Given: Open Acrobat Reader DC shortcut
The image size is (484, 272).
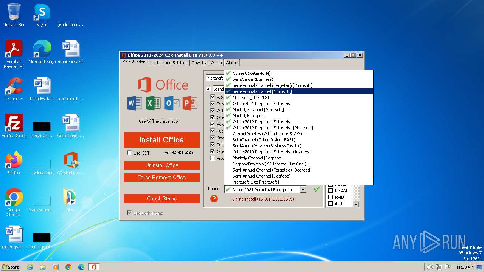Looking at the screenshot, I should [x=14, y=54].
